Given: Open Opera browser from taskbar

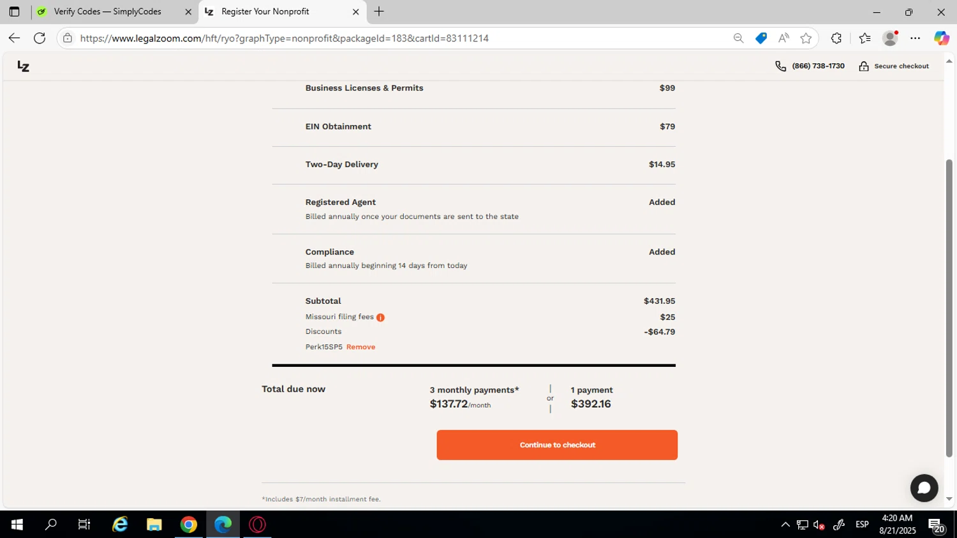Looking at the screenshot, I should pyautogui.click(x=257, y=525).
